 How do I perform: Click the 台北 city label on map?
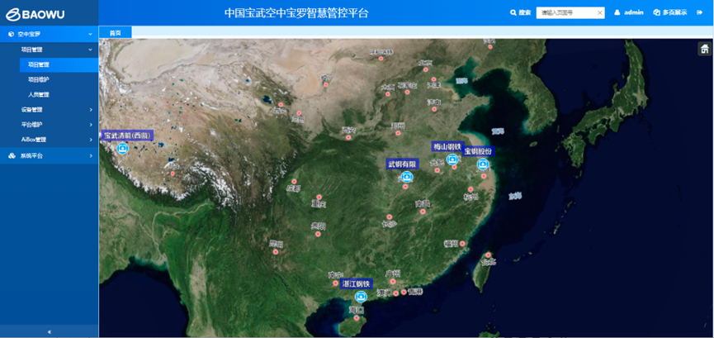488,262
